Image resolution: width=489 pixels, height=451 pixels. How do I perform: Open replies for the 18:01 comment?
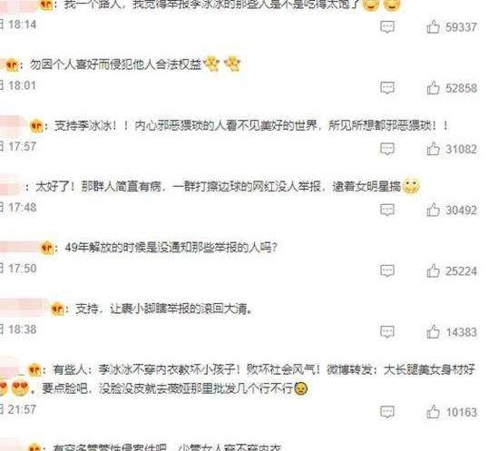click(387, 88)
